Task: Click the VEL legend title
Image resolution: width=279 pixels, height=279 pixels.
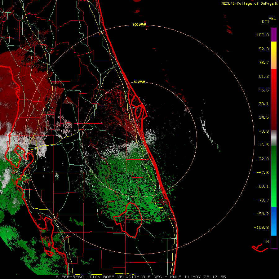Action: [x=272, y=19]
